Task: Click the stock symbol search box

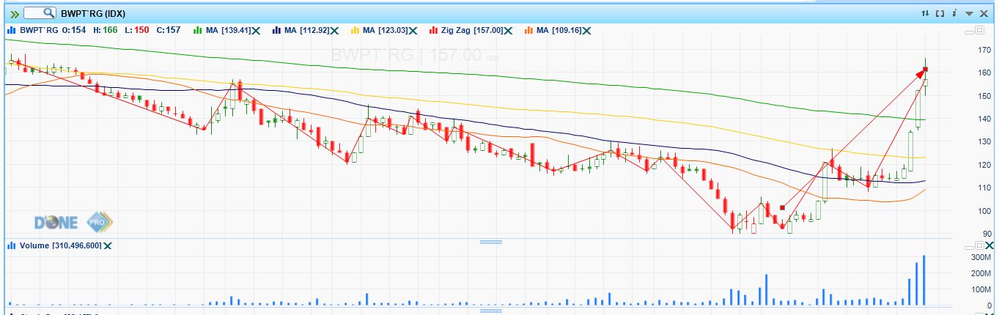Action: coord(40,13)
